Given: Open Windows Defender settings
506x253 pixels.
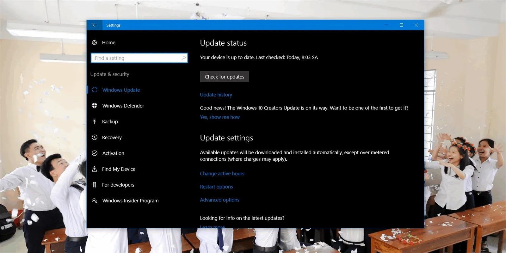Looking at the screenshot, I should 123,106.
